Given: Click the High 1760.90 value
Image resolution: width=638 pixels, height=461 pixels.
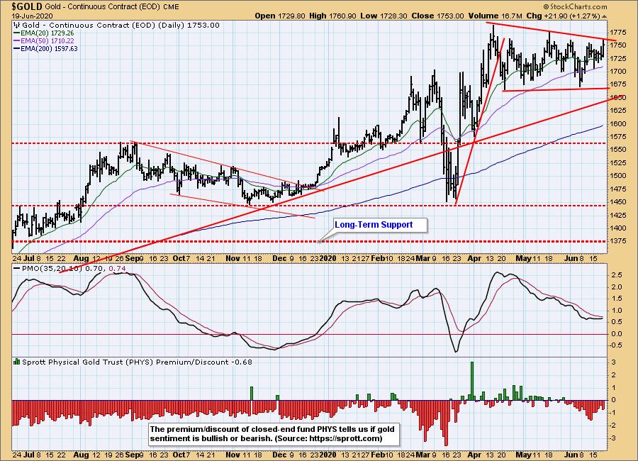Looking at the screenshot, I should click(x=333, y=16).
